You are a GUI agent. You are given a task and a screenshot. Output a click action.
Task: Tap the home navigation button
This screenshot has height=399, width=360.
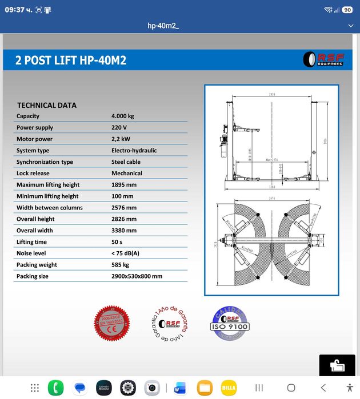(291, 388)
